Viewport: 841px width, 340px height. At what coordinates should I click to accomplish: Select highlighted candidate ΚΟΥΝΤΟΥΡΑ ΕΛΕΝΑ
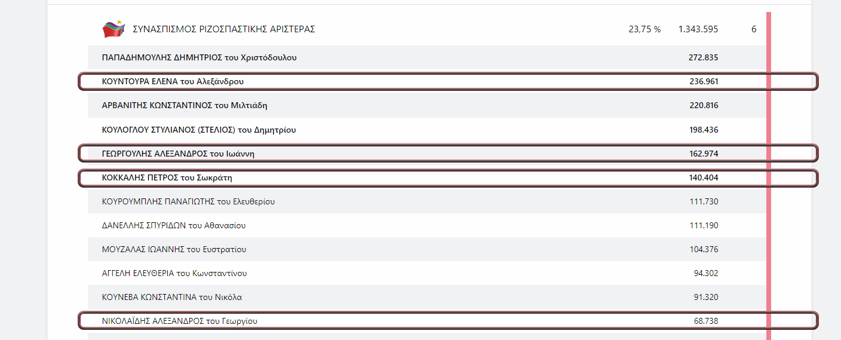point(448,81)
